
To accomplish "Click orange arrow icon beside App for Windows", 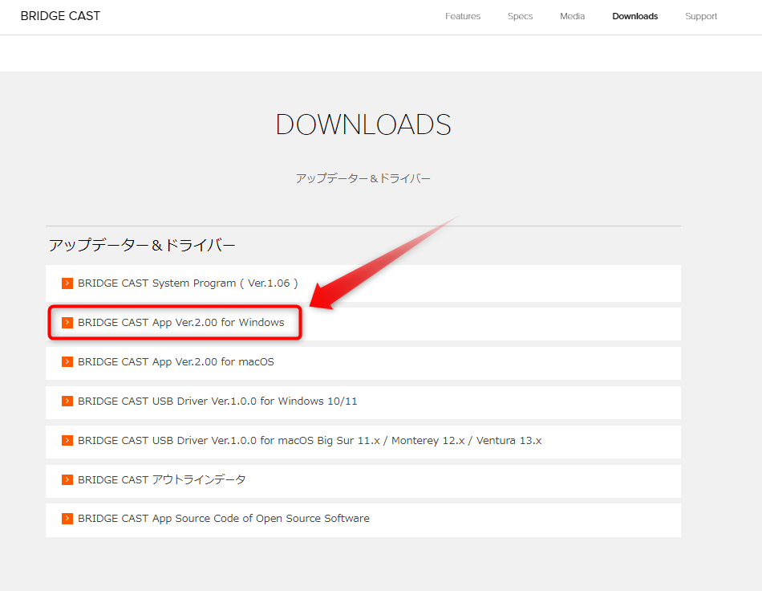I will point(67,323).
